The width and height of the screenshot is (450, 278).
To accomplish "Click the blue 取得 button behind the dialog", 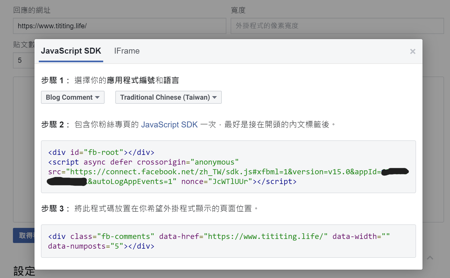I will [24, 235].
